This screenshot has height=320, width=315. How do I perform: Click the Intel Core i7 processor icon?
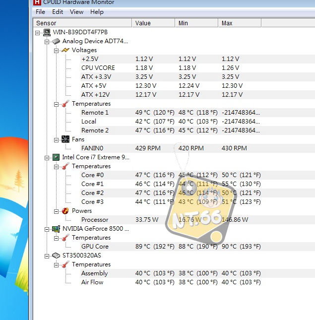[x=56, y=157]
